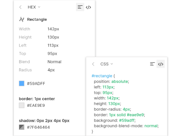
Task: Click the light gray #EAE9E9 border swatch
Action: pyautogui.click(x=22, y=105)
